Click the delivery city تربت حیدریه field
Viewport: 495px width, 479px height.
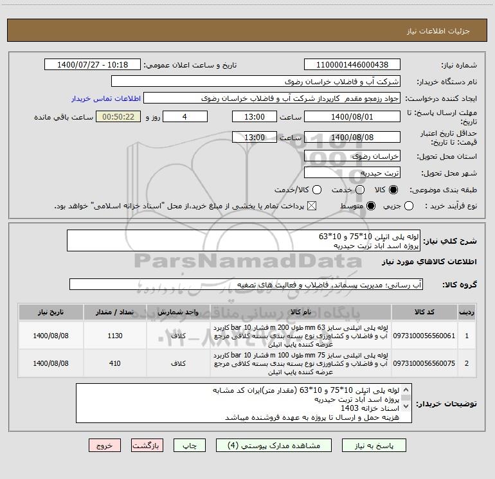pyautogui.click(x=352, y=173)
